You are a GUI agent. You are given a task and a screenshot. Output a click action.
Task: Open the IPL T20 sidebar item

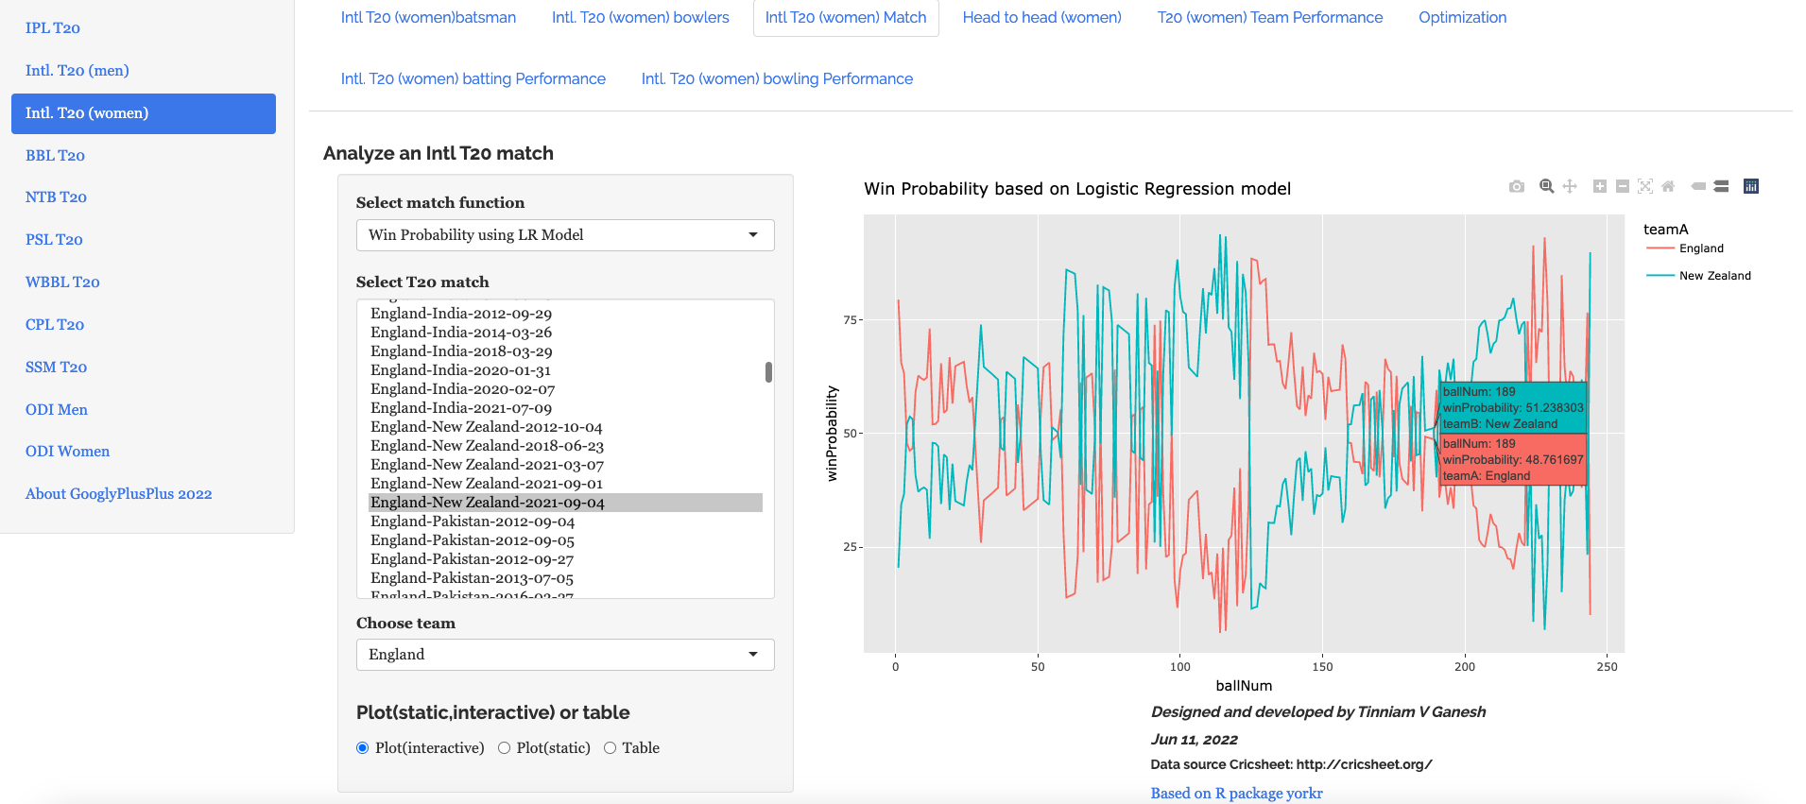click(x=53, y=28)
